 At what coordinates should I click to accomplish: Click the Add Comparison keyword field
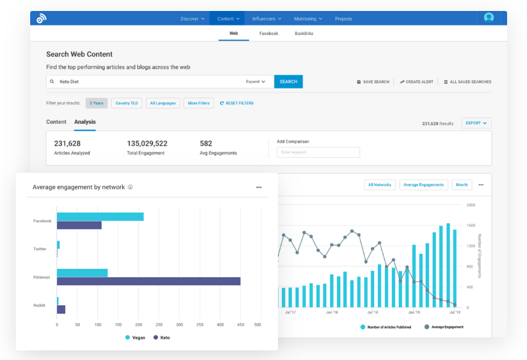tap(318, 152)
